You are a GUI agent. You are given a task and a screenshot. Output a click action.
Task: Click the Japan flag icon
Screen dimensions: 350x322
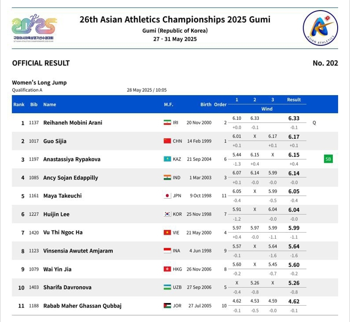coord(167,196)
